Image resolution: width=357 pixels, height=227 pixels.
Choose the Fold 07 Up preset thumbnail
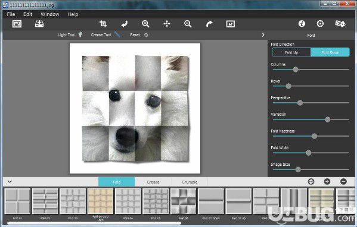pos(238,201)
